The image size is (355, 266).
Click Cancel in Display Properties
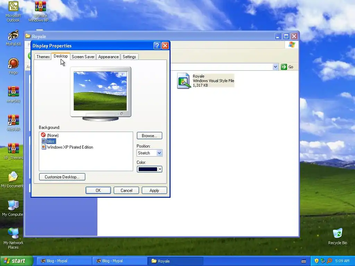tap(126, 190)
